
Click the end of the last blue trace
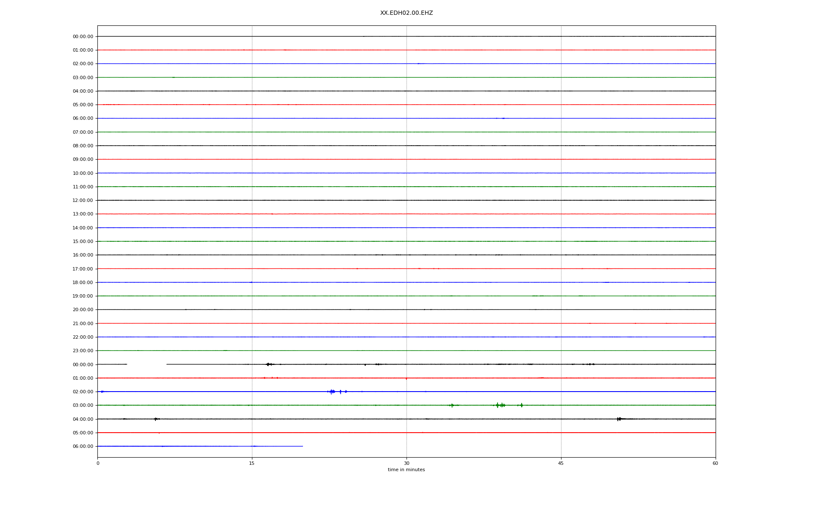302,446
